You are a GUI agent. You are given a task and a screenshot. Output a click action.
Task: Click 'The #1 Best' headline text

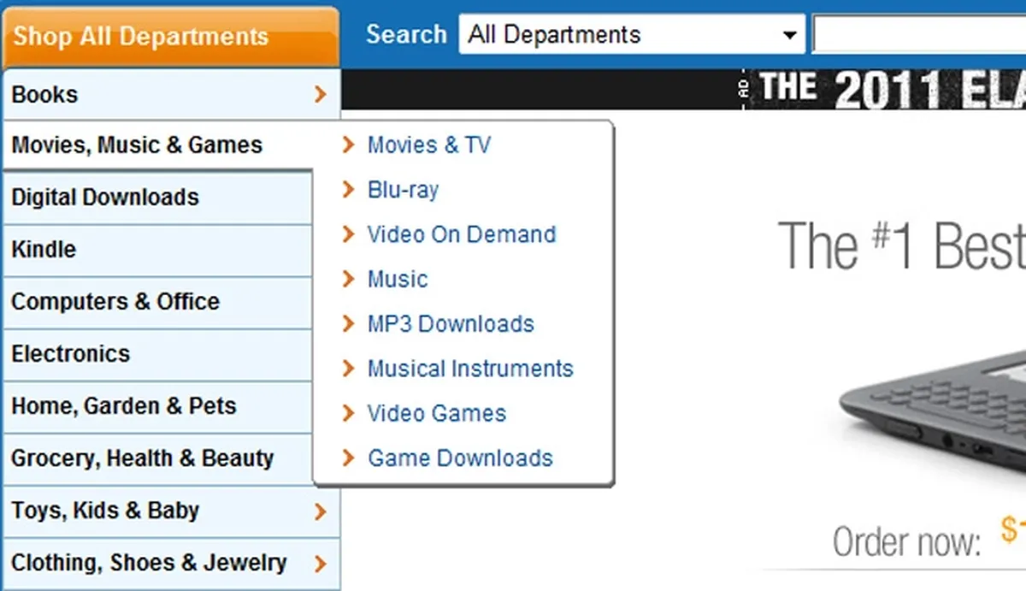click(901, 245)
